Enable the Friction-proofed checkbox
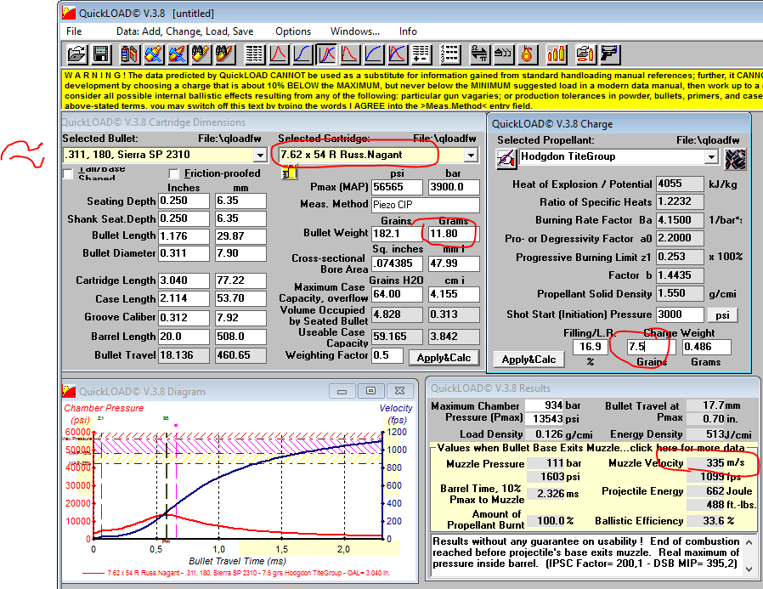 click(173, 173)
